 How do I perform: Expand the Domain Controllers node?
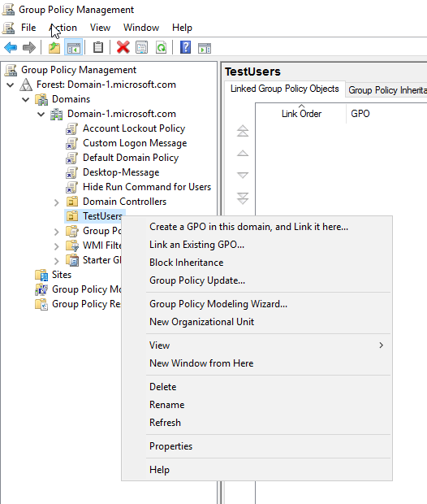click(57, 202)
